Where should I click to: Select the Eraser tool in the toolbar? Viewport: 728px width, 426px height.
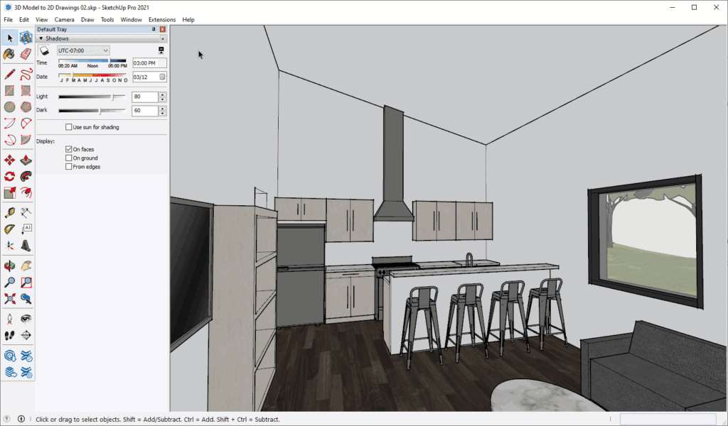pos(26,54)
